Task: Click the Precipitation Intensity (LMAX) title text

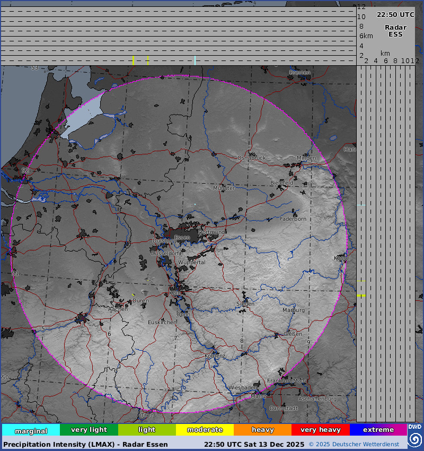Action: 85,444
